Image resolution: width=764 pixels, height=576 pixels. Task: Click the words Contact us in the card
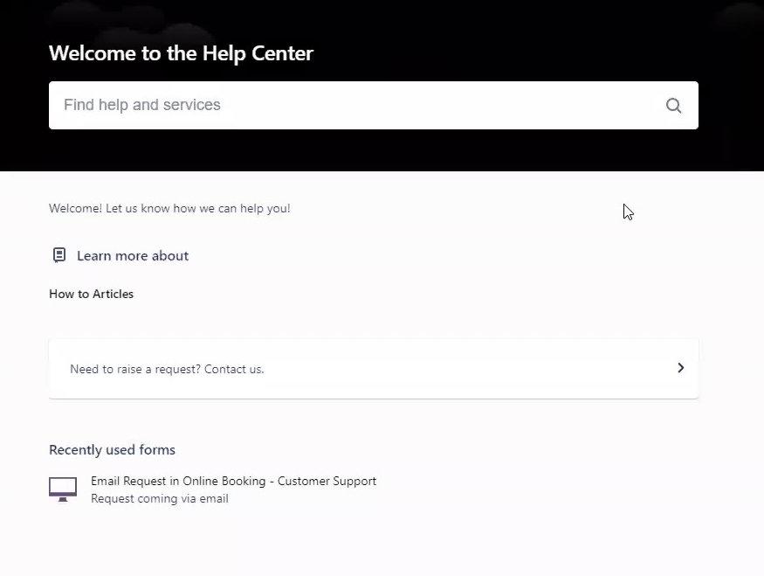pyautogui.click(x=234, y=369)
